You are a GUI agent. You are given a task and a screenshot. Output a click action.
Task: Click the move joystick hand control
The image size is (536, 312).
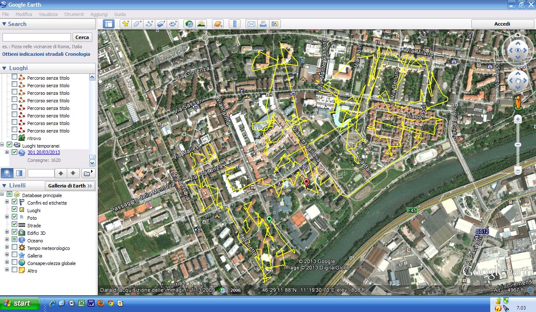coord(518,81)
